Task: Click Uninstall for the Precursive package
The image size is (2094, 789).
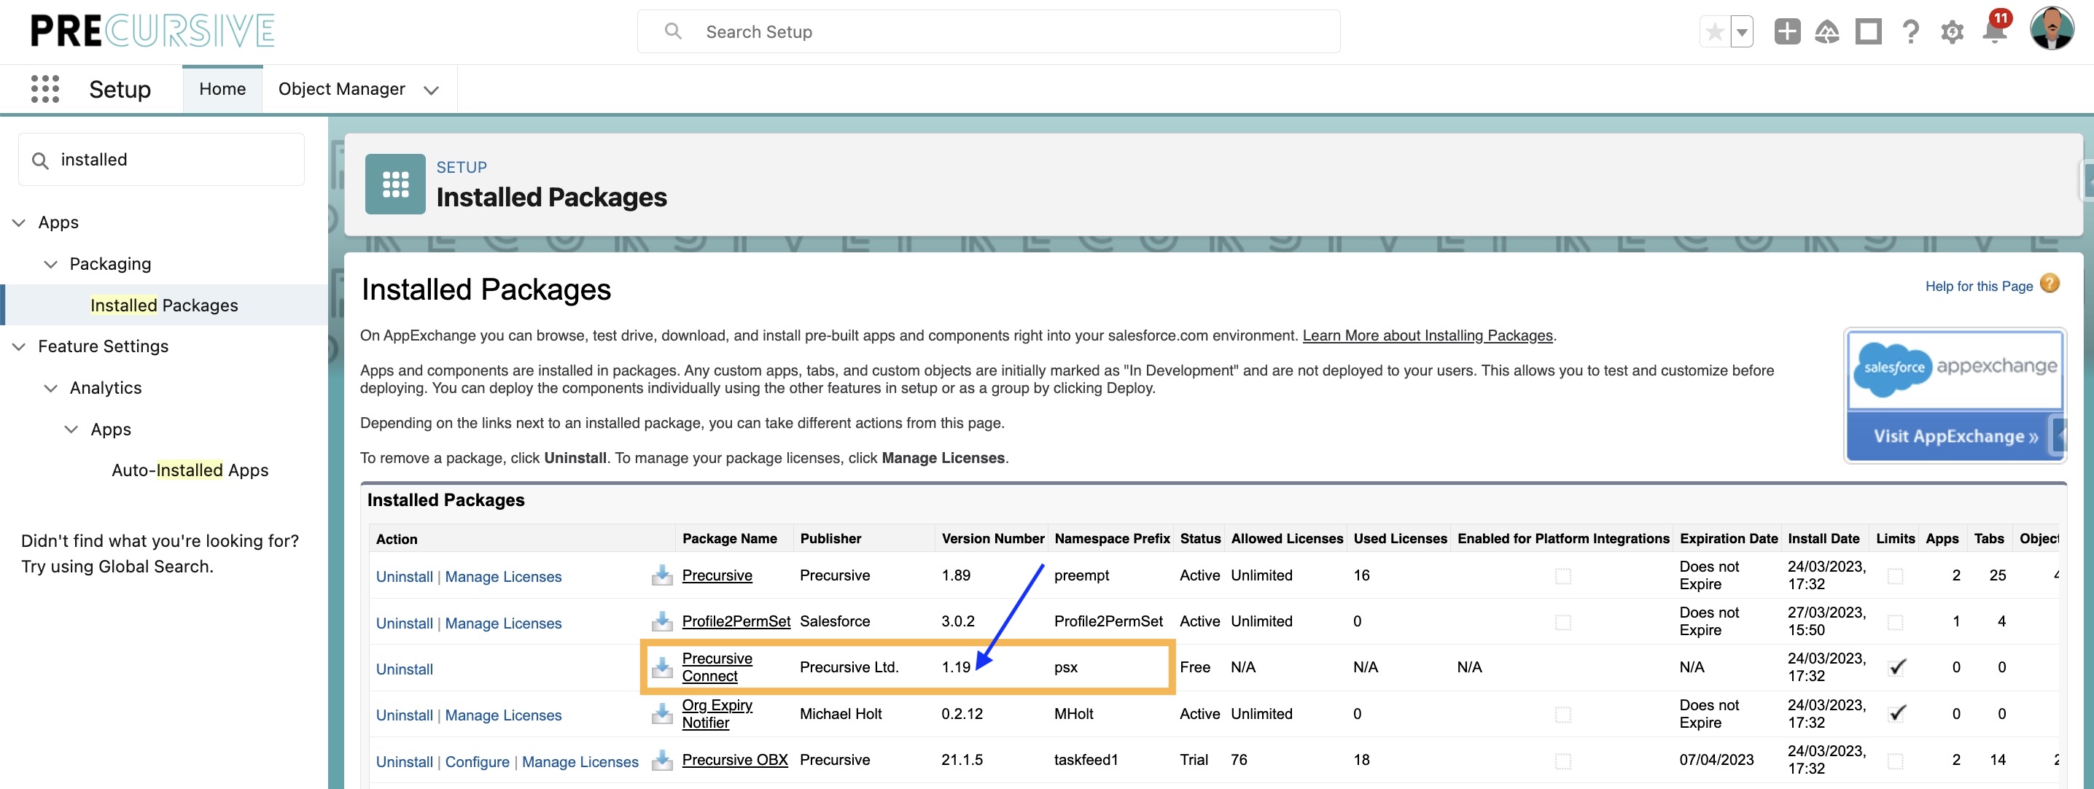Action: point(404,577)
